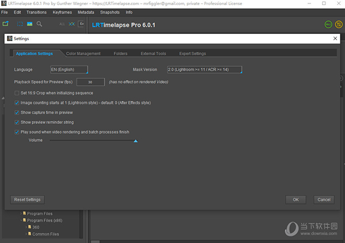The height and width of the screenshot is (243, 345).
Task: Switch to the Application Settings tab
Action: (x=34, y=54)
